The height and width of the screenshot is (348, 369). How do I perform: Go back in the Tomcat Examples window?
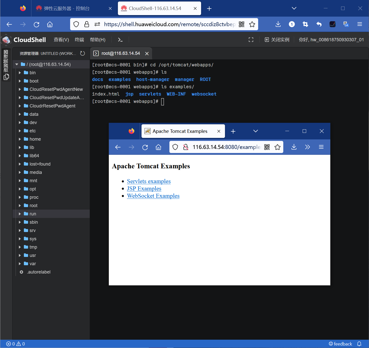pos(118,147)
